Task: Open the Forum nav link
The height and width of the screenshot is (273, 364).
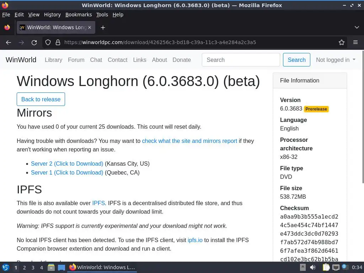Action: 76,60
